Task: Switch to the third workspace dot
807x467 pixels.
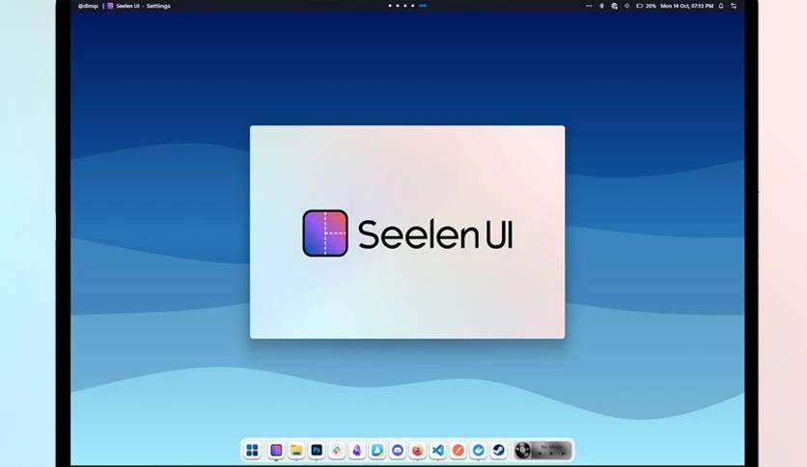Action: coord(405,6)
